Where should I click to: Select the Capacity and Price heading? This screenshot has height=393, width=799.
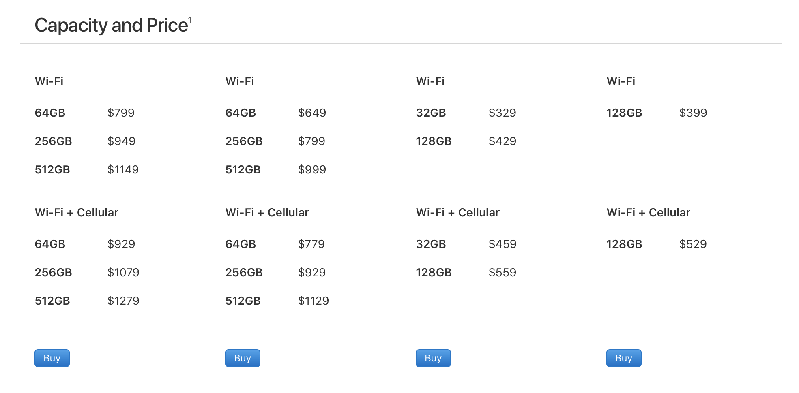[112, 25]
